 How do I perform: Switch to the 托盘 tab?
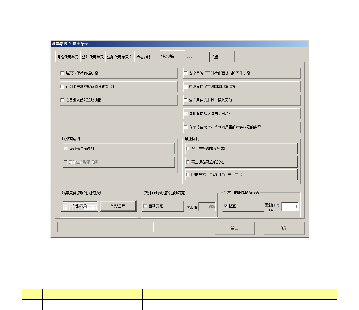[222, 57]
